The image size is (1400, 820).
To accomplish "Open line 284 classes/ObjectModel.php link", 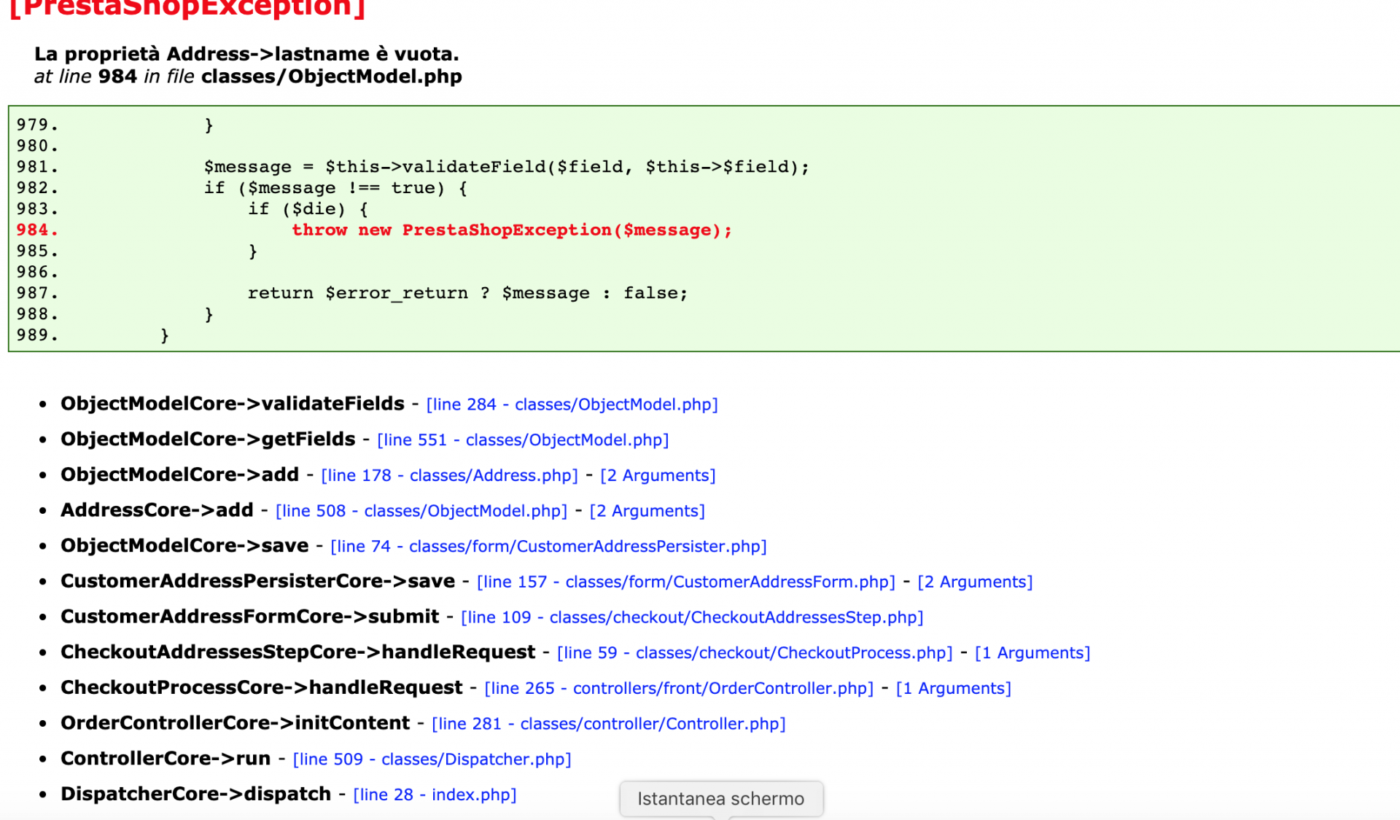I will tap(572, 405).
